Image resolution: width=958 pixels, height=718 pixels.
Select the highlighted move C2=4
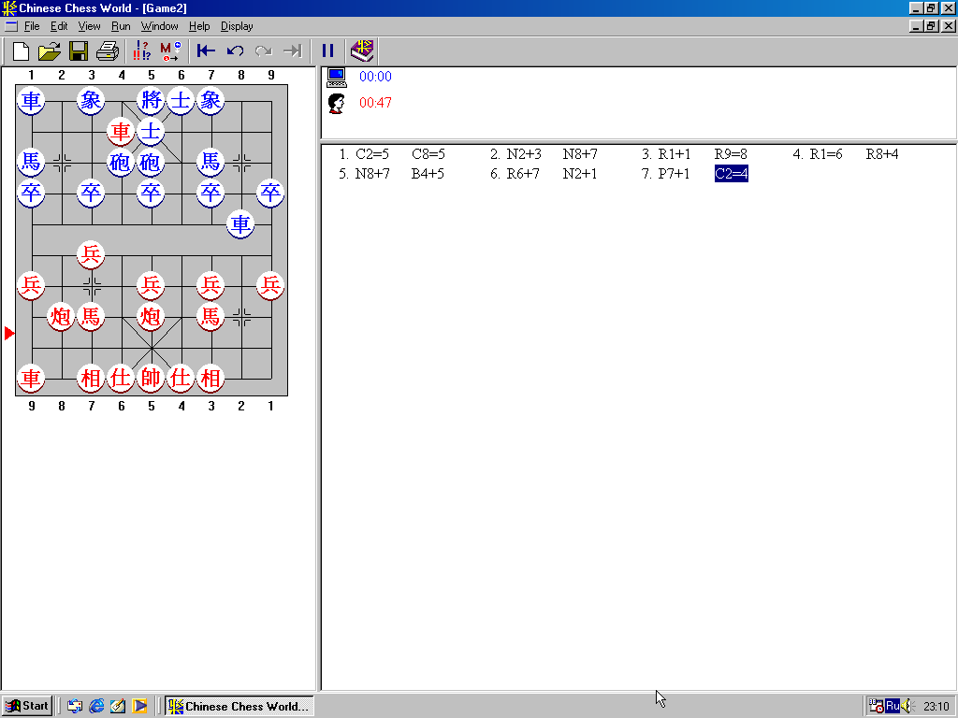732,174
